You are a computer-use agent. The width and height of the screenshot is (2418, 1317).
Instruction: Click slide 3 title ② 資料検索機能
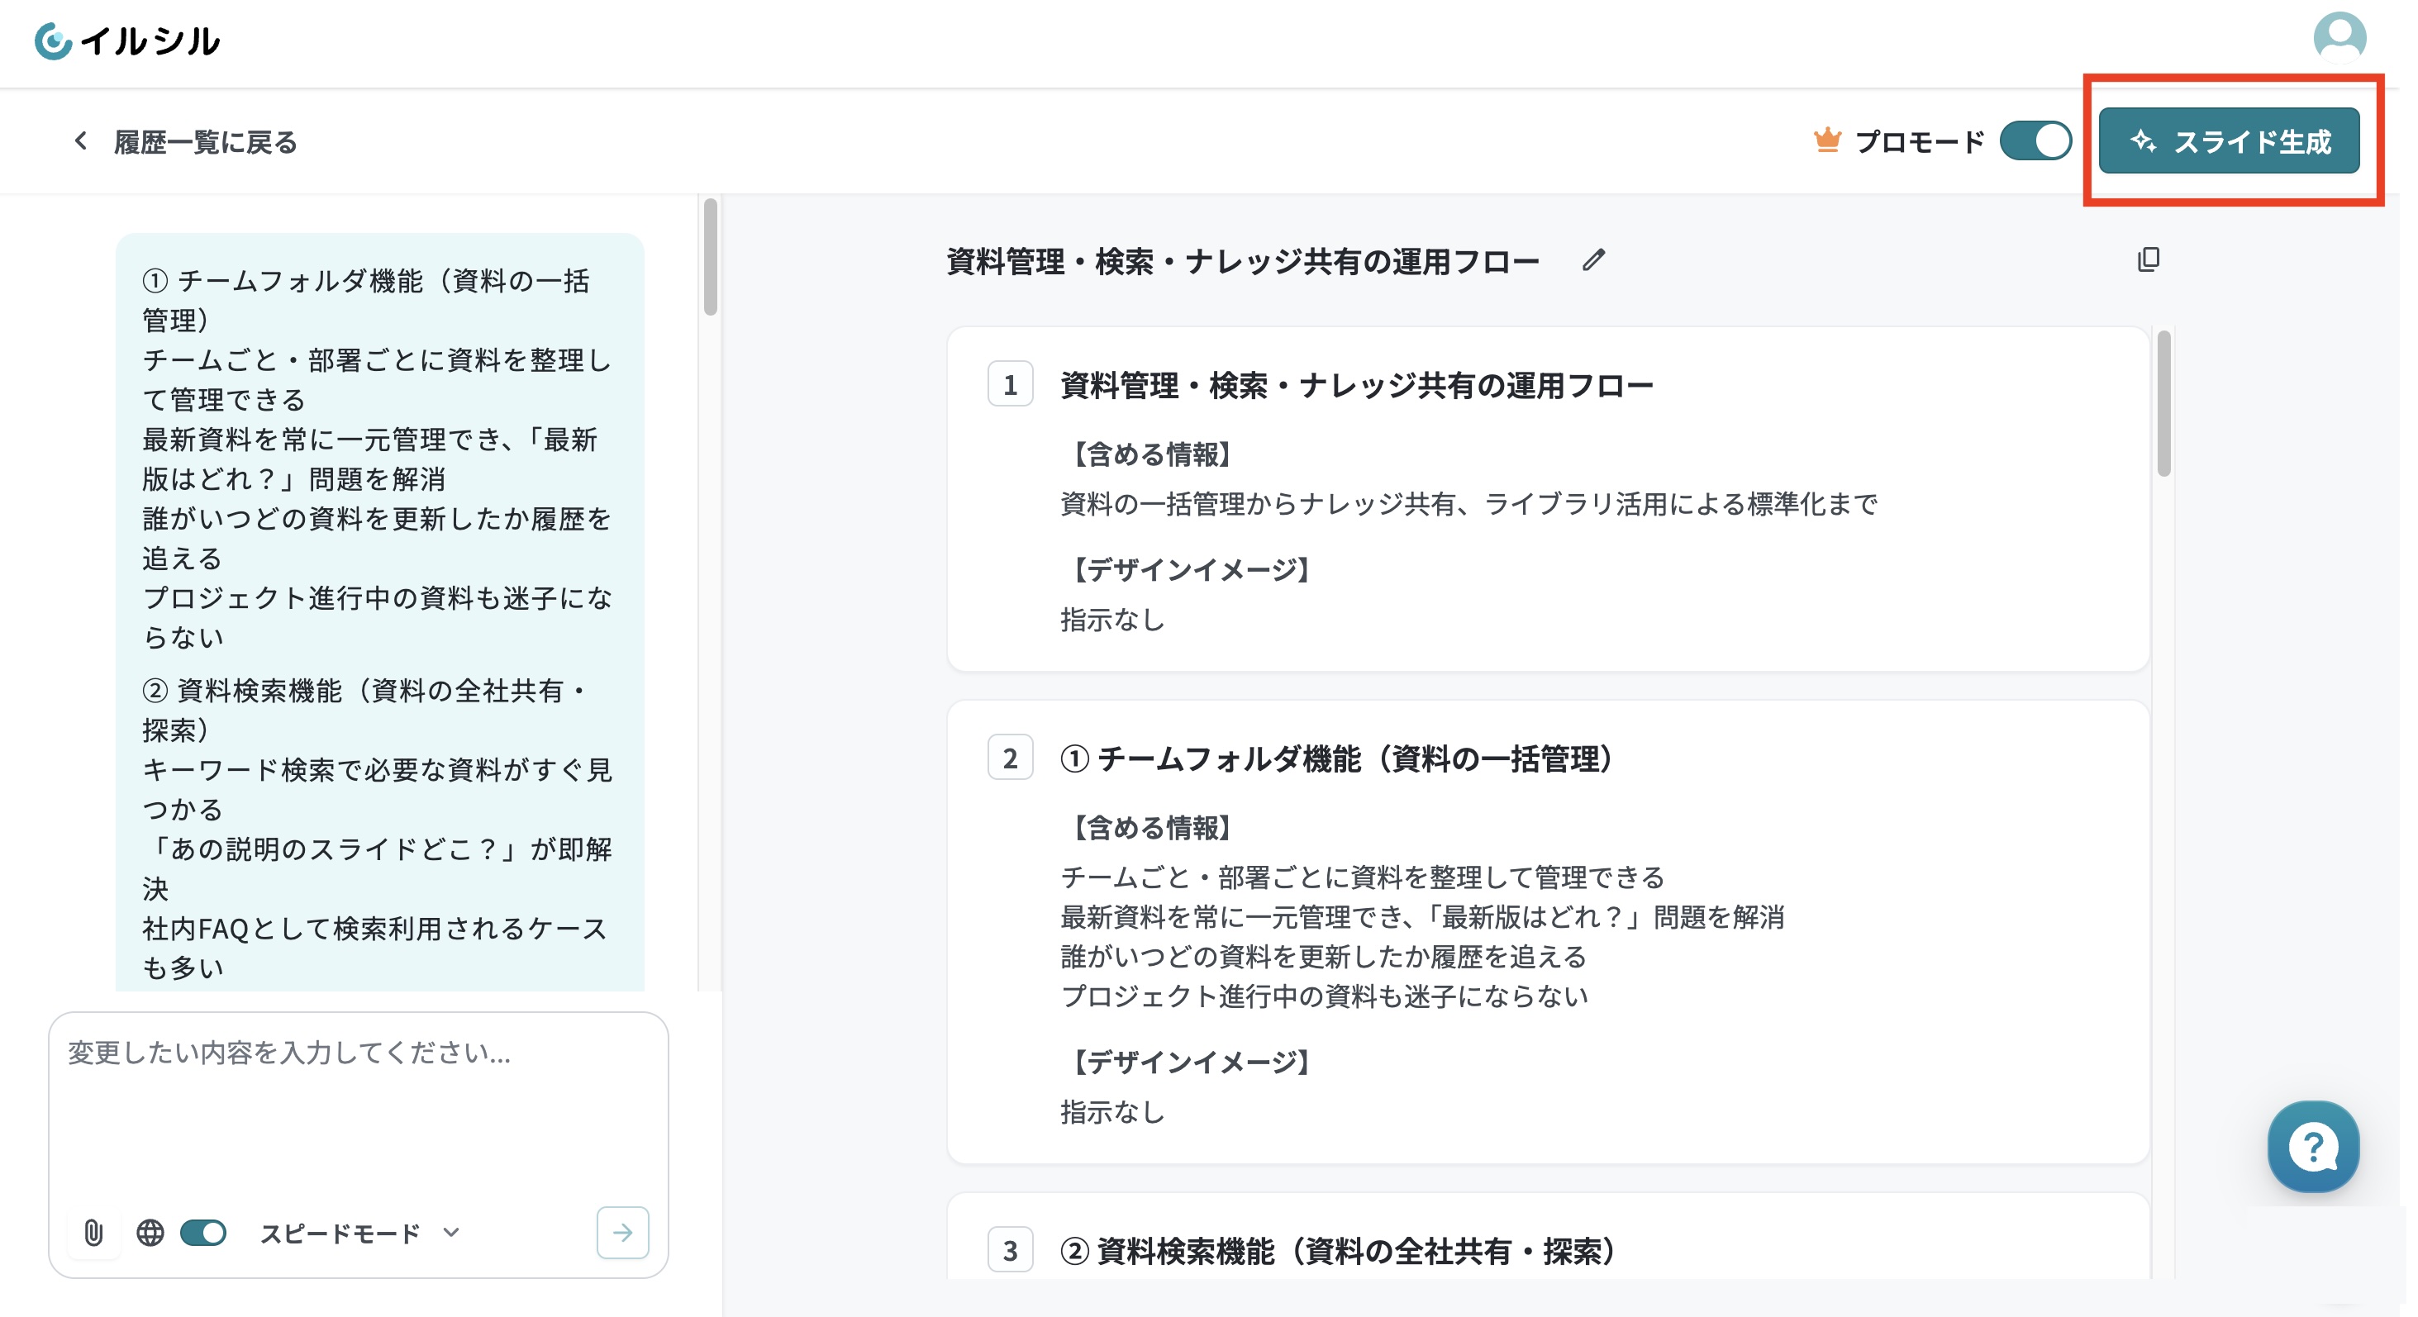1338,1250
